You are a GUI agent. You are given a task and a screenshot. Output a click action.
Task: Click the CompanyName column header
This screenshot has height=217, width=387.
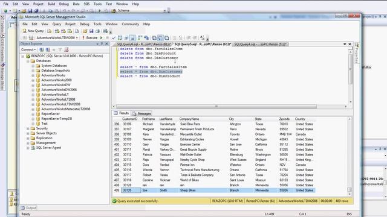coord(189,119)
